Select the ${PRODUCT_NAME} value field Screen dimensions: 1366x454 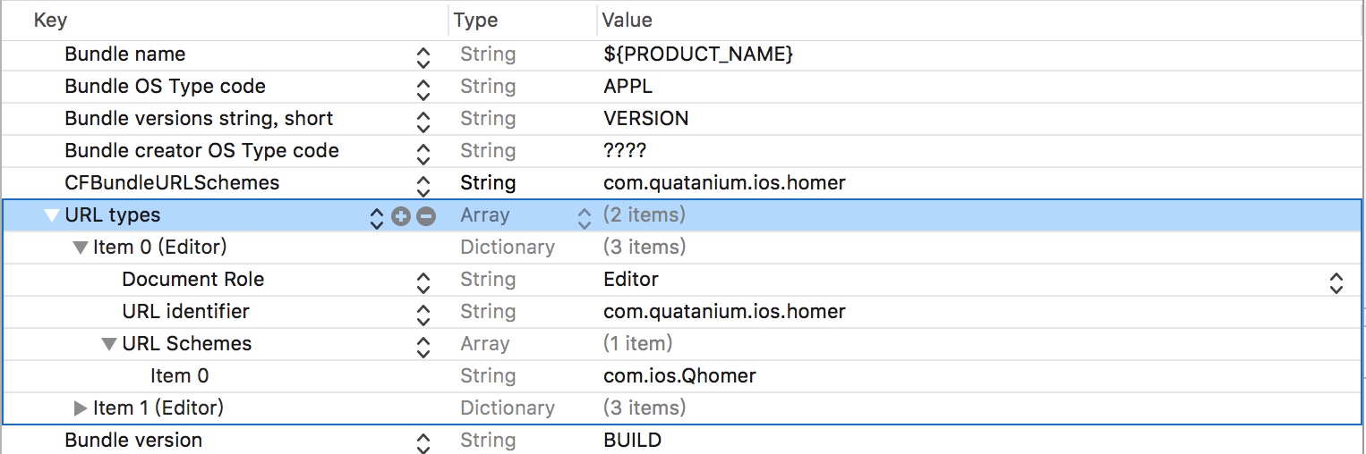(x=698, y=55)
